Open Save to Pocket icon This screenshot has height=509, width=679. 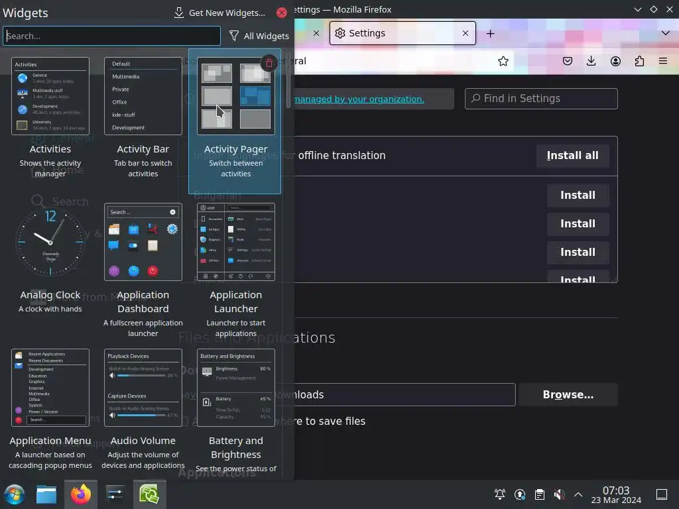(568, 61)
